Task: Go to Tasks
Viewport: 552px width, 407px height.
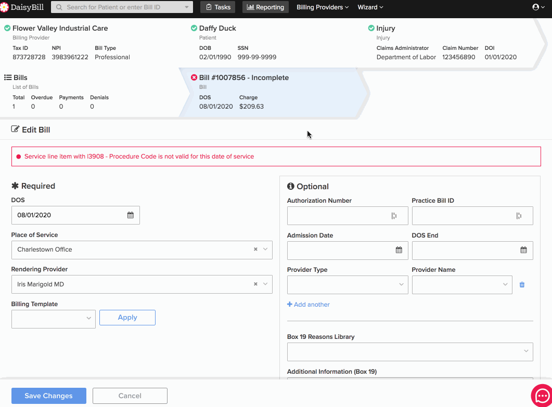Action: coord(217,7)
